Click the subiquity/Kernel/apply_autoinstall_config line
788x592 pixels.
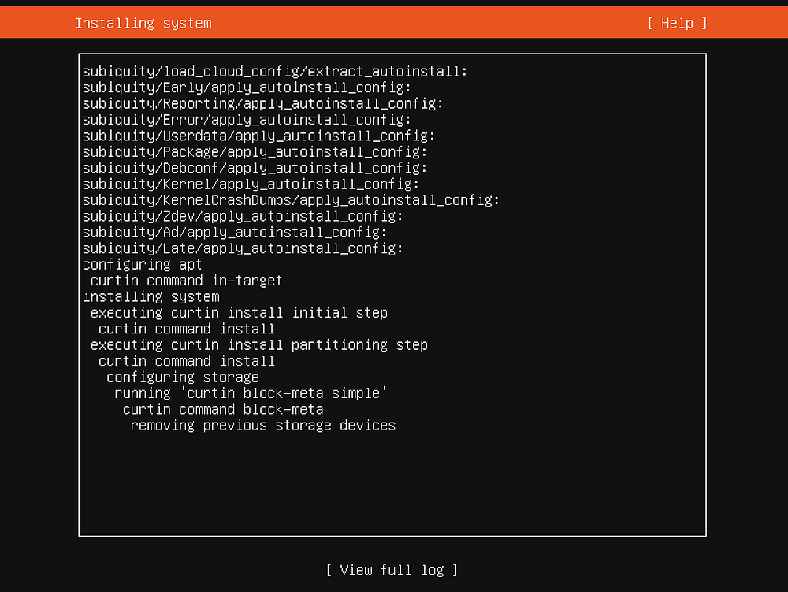(x=251, y=184)
